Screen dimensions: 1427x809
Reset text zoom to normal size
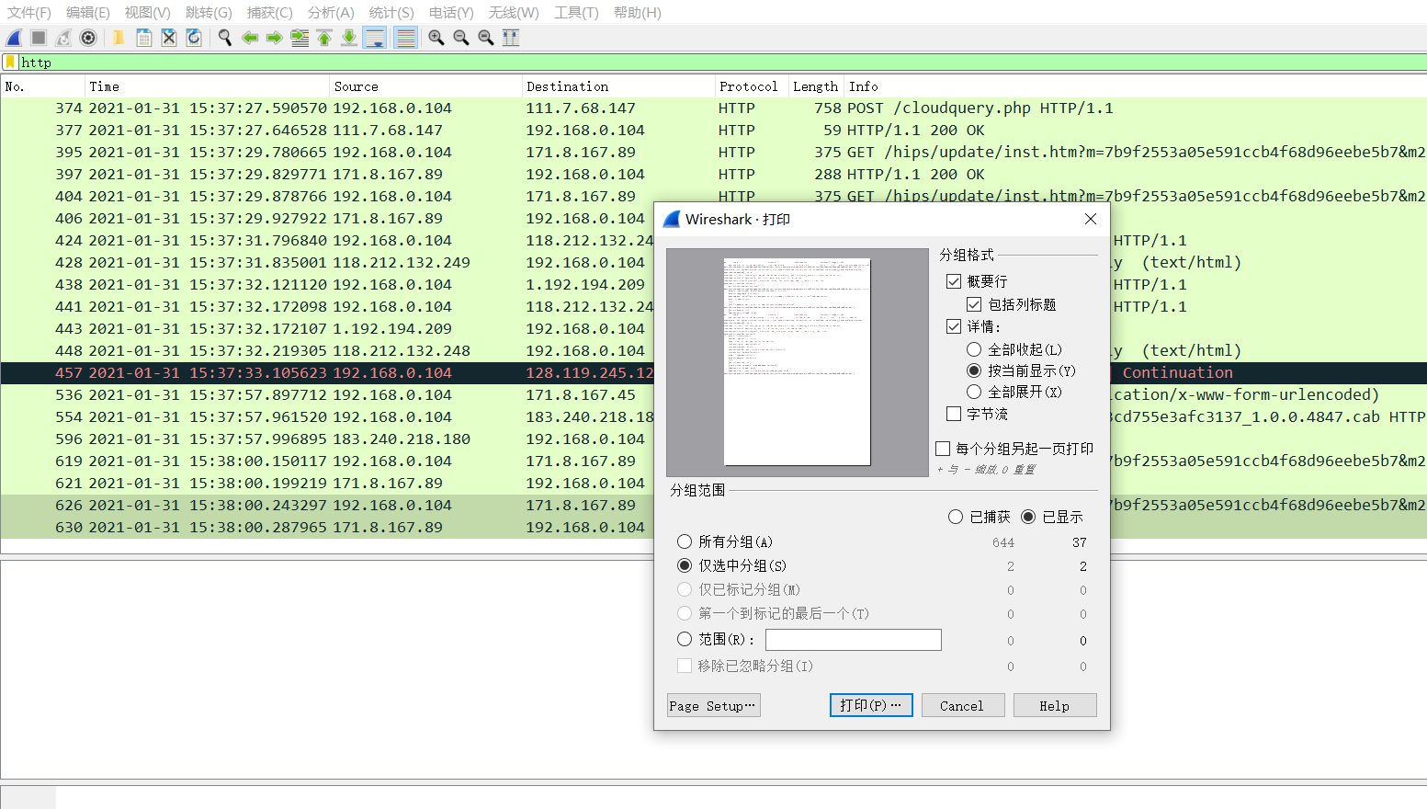[x=486, y=38]
